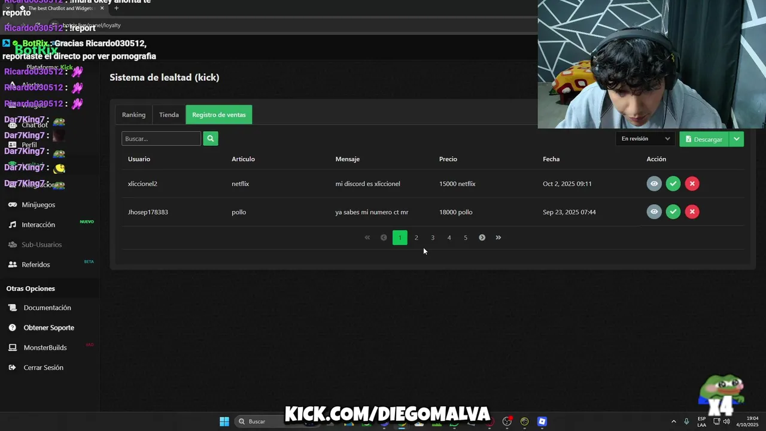The image size is (766, 431).
Task: View details of Jhosep178383 pollo sale
Action: [x=654, y=211]
